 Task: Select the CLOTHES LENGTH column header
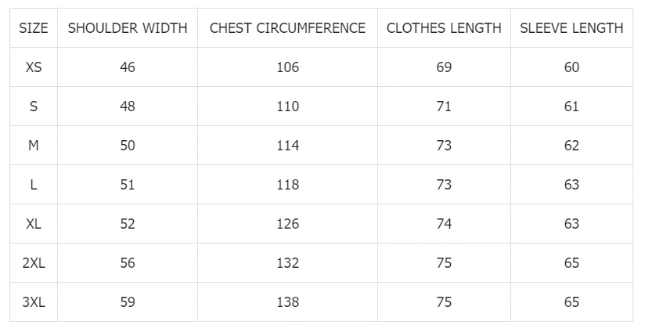pos(444,28)
